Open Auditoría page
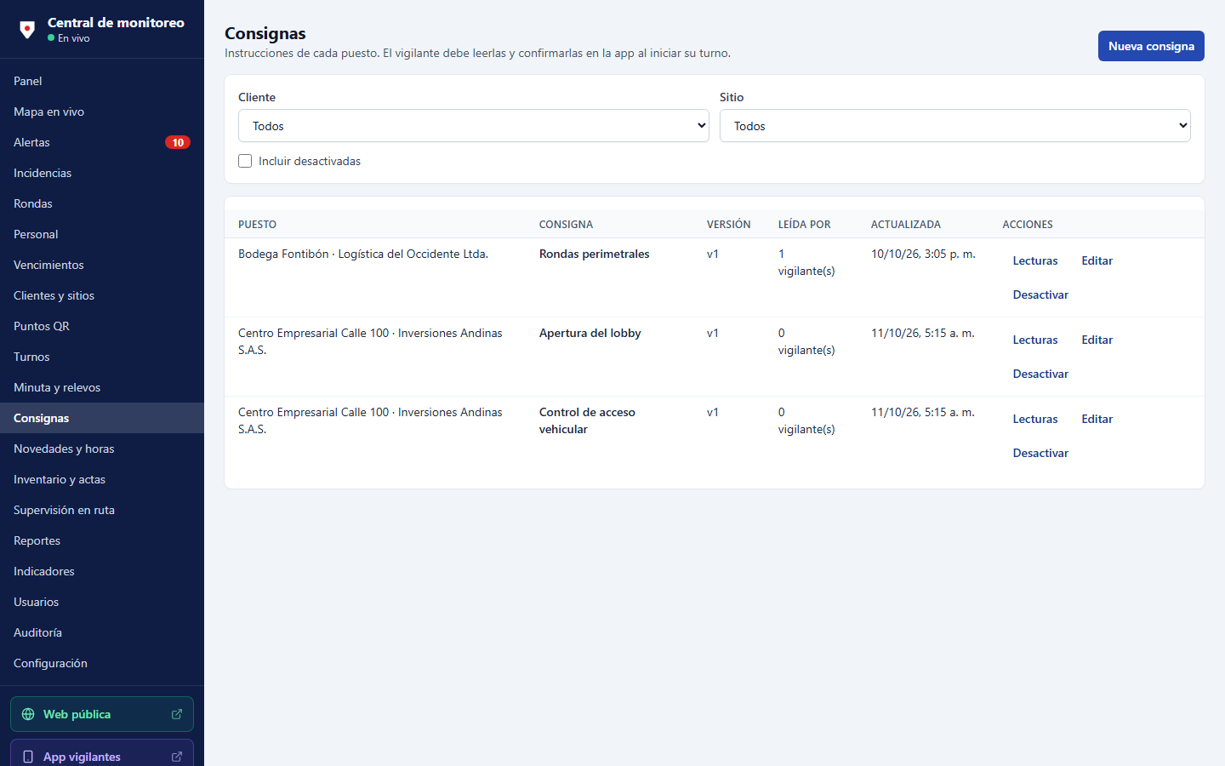The image size is (1225, 766). [x=102, y=632]
